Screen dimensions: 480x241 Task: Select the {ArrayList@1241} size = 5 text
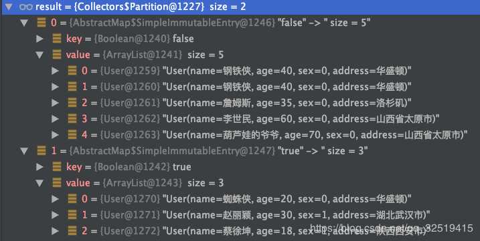pyautogui.click(x=163, y=55)
